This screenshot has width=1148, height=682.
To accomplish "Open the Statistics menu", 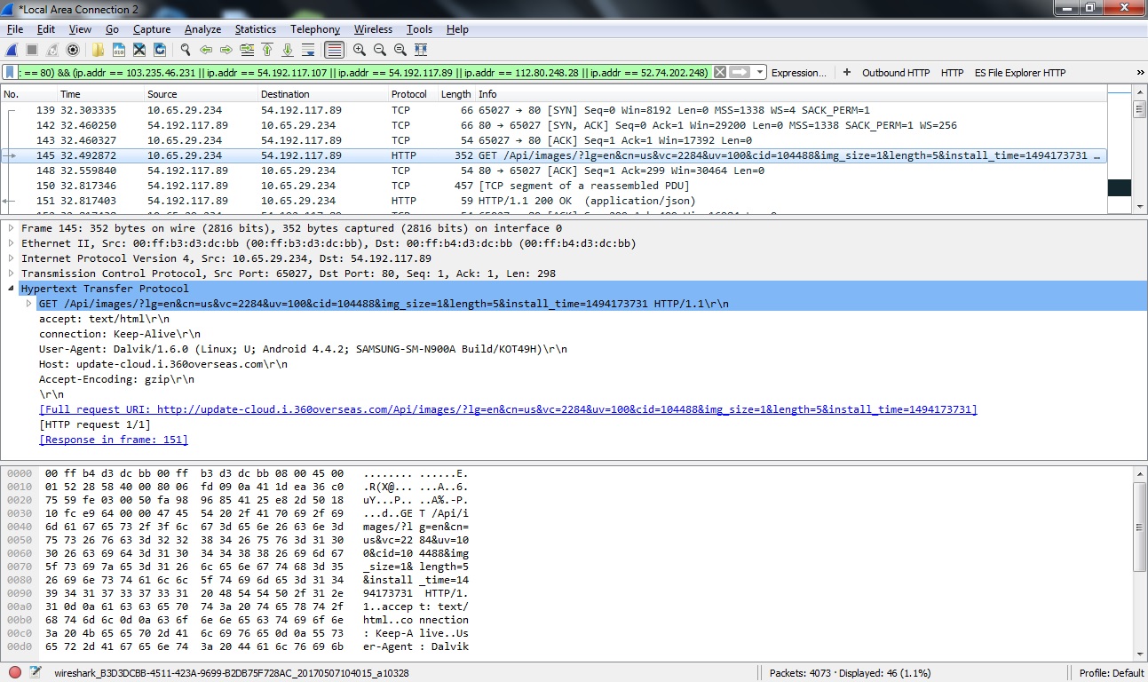I will [255, 29].
